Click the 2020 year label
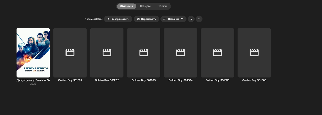 pyautogui.click(x=33, y=84)
